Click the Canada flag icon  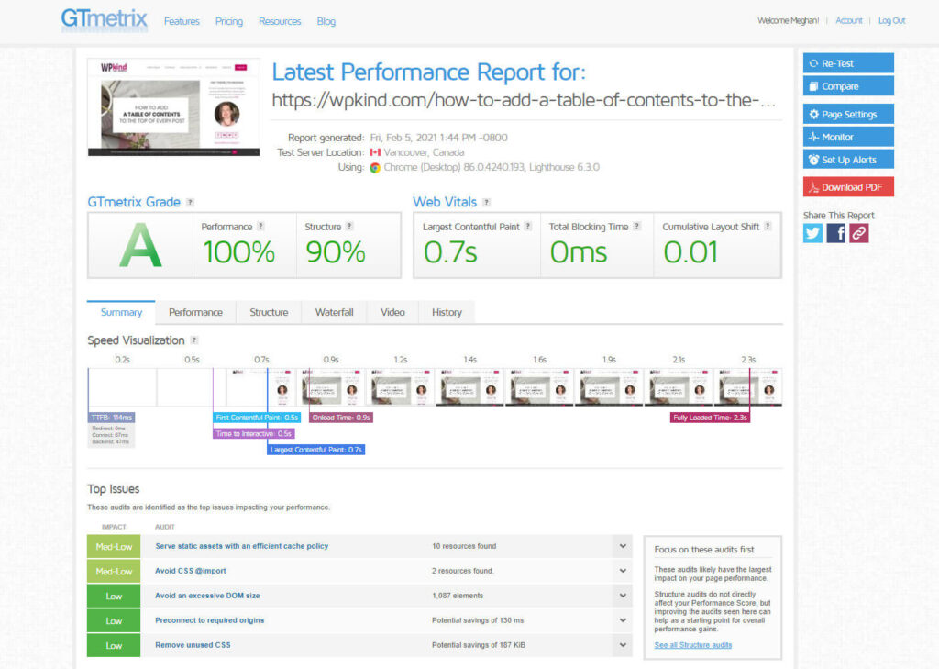(375, 152)
